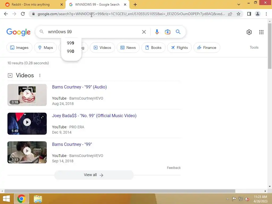This screenshot has width=272, height=204.
Task: Play the 3:18 video thumbnail
Action: pos(27,95)
